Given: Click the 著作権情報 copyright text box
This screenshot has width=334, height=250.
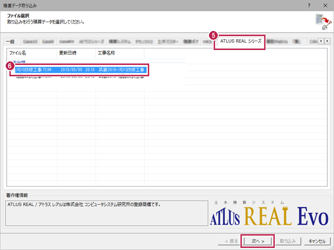Looking at the screenshot, I should click(107, 213).
